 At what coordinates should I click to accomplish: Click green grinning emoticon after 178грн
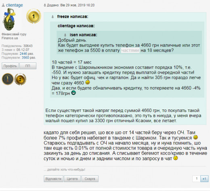73,93
